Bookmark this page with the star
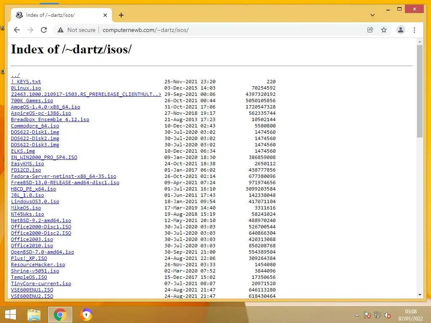Image resolution: width=431 pixels, height=323 pixels. click(x=384, y=30)
